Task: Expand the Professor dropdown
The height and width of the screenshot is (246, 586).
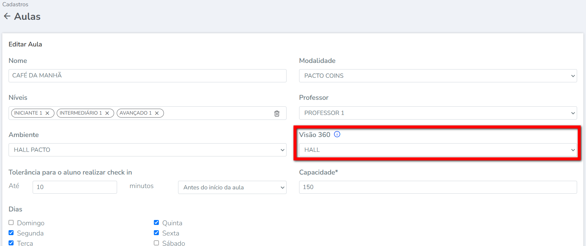Action: pos(438,113)
